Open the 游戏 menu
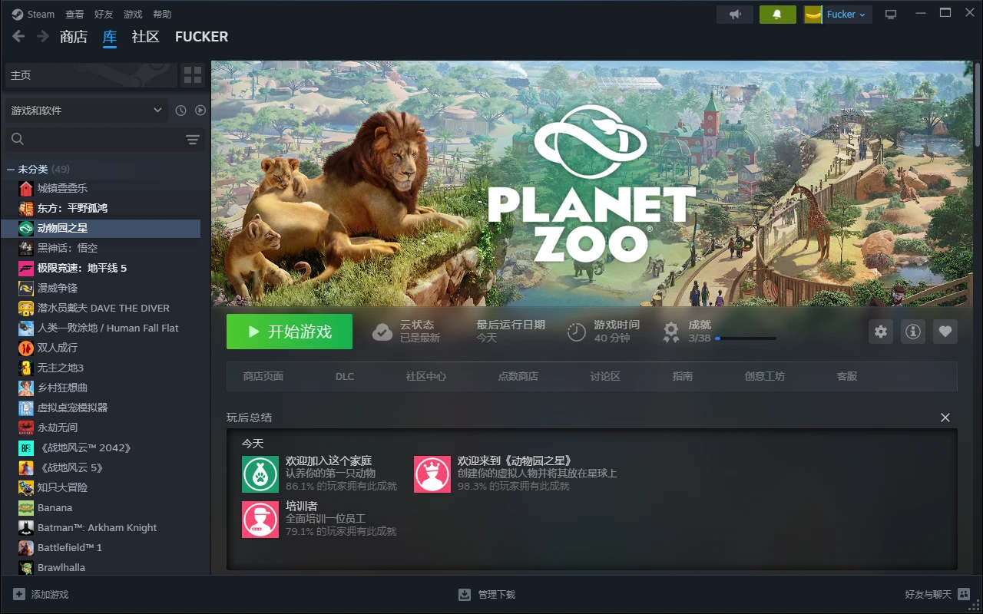This screenshot has height=614, width=983. [133, 14]
